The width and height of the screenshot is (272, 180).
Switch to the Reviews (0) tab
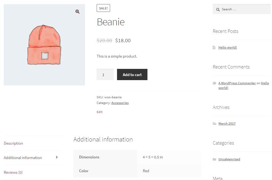coord(13,172)
